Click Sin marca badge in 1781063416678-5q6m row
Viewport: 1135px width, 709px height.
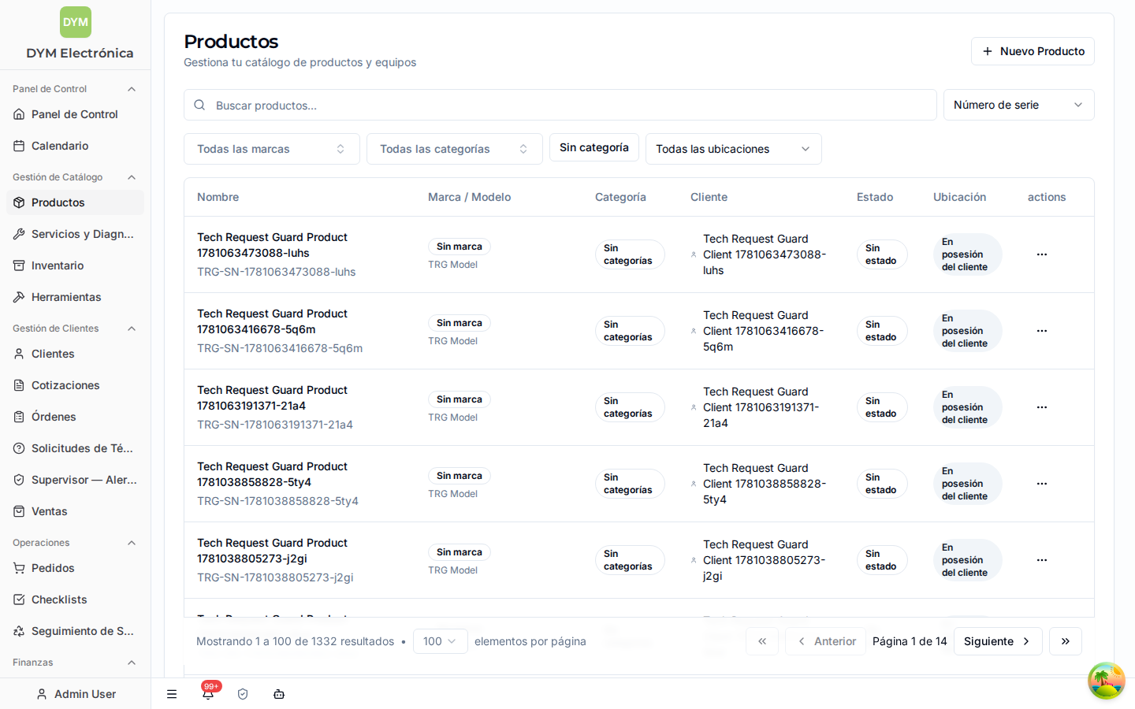(460, 323)
